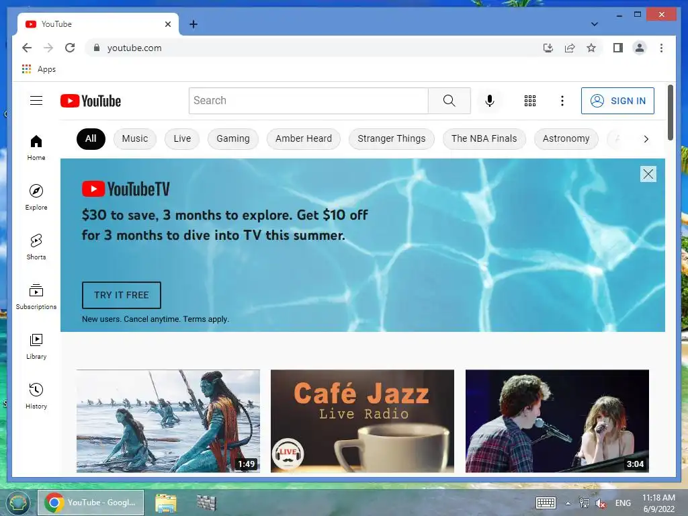Open the Windows Start orb
688x516 pixels.
pos(17,503)
